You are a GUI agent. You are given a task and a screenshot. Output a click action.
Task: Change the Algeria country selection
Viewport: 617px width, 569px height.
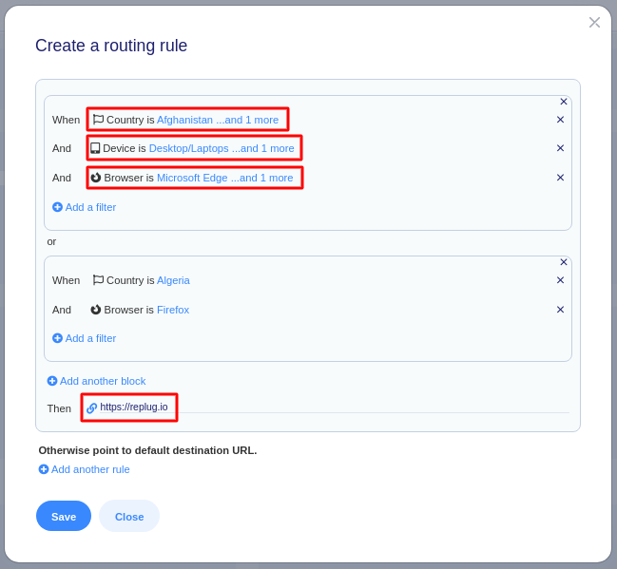click(173, 280)
